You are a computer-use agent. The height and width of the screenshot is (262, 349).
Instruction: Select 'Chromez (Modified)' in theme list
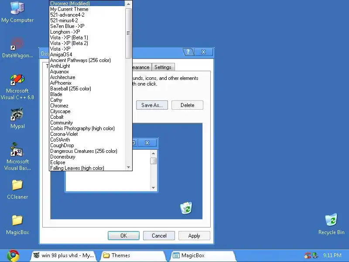pyautogui.click(x=87, y=3)
